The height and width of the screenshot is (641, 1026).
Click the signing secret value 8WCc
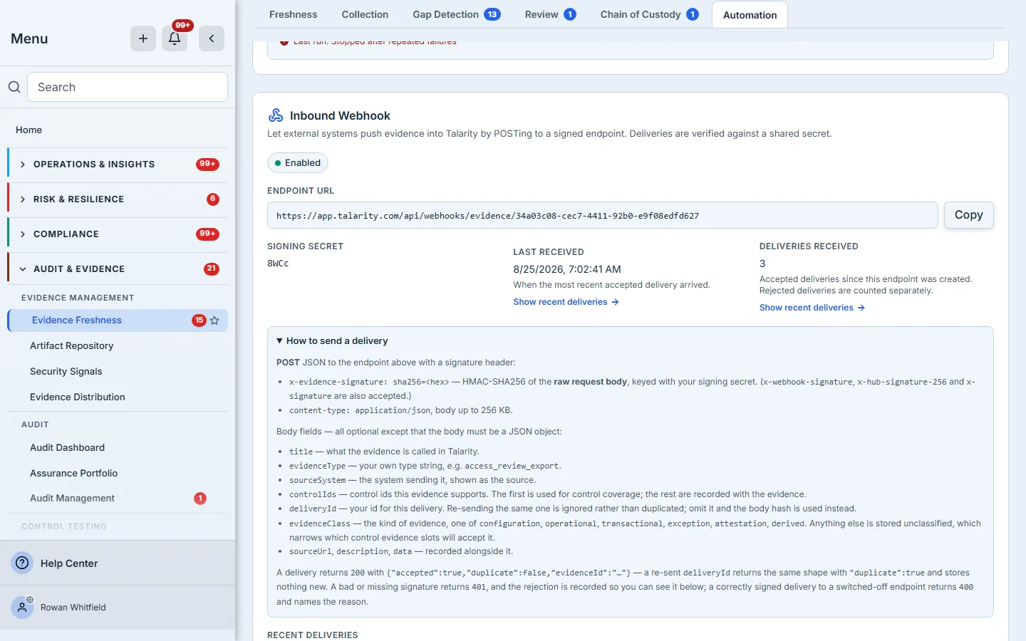pyautogui.click(x=278, y=264)
